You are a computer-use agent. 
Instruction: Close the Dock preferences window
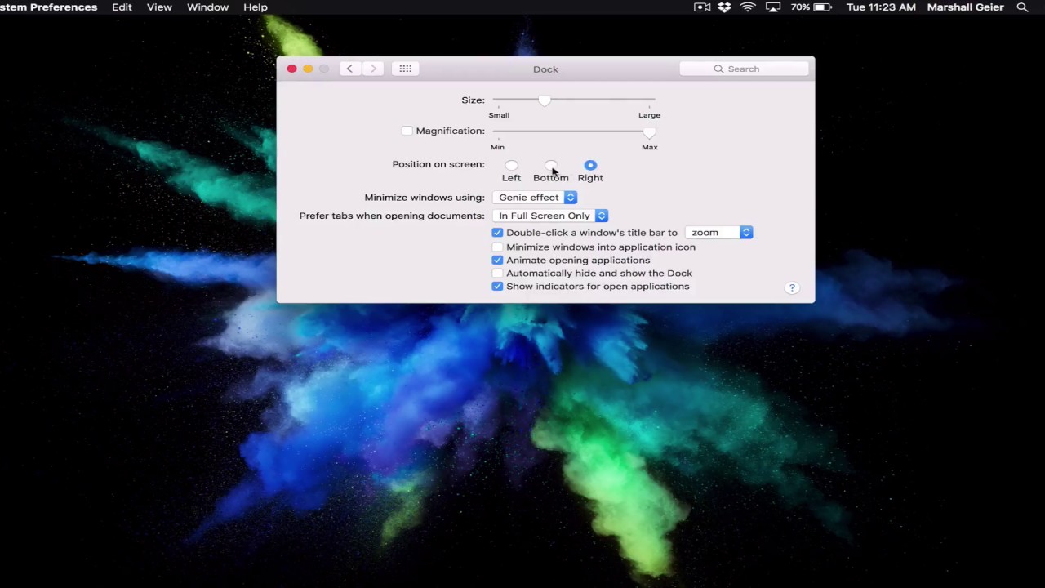pyautogui.click(x=291, y=69)
